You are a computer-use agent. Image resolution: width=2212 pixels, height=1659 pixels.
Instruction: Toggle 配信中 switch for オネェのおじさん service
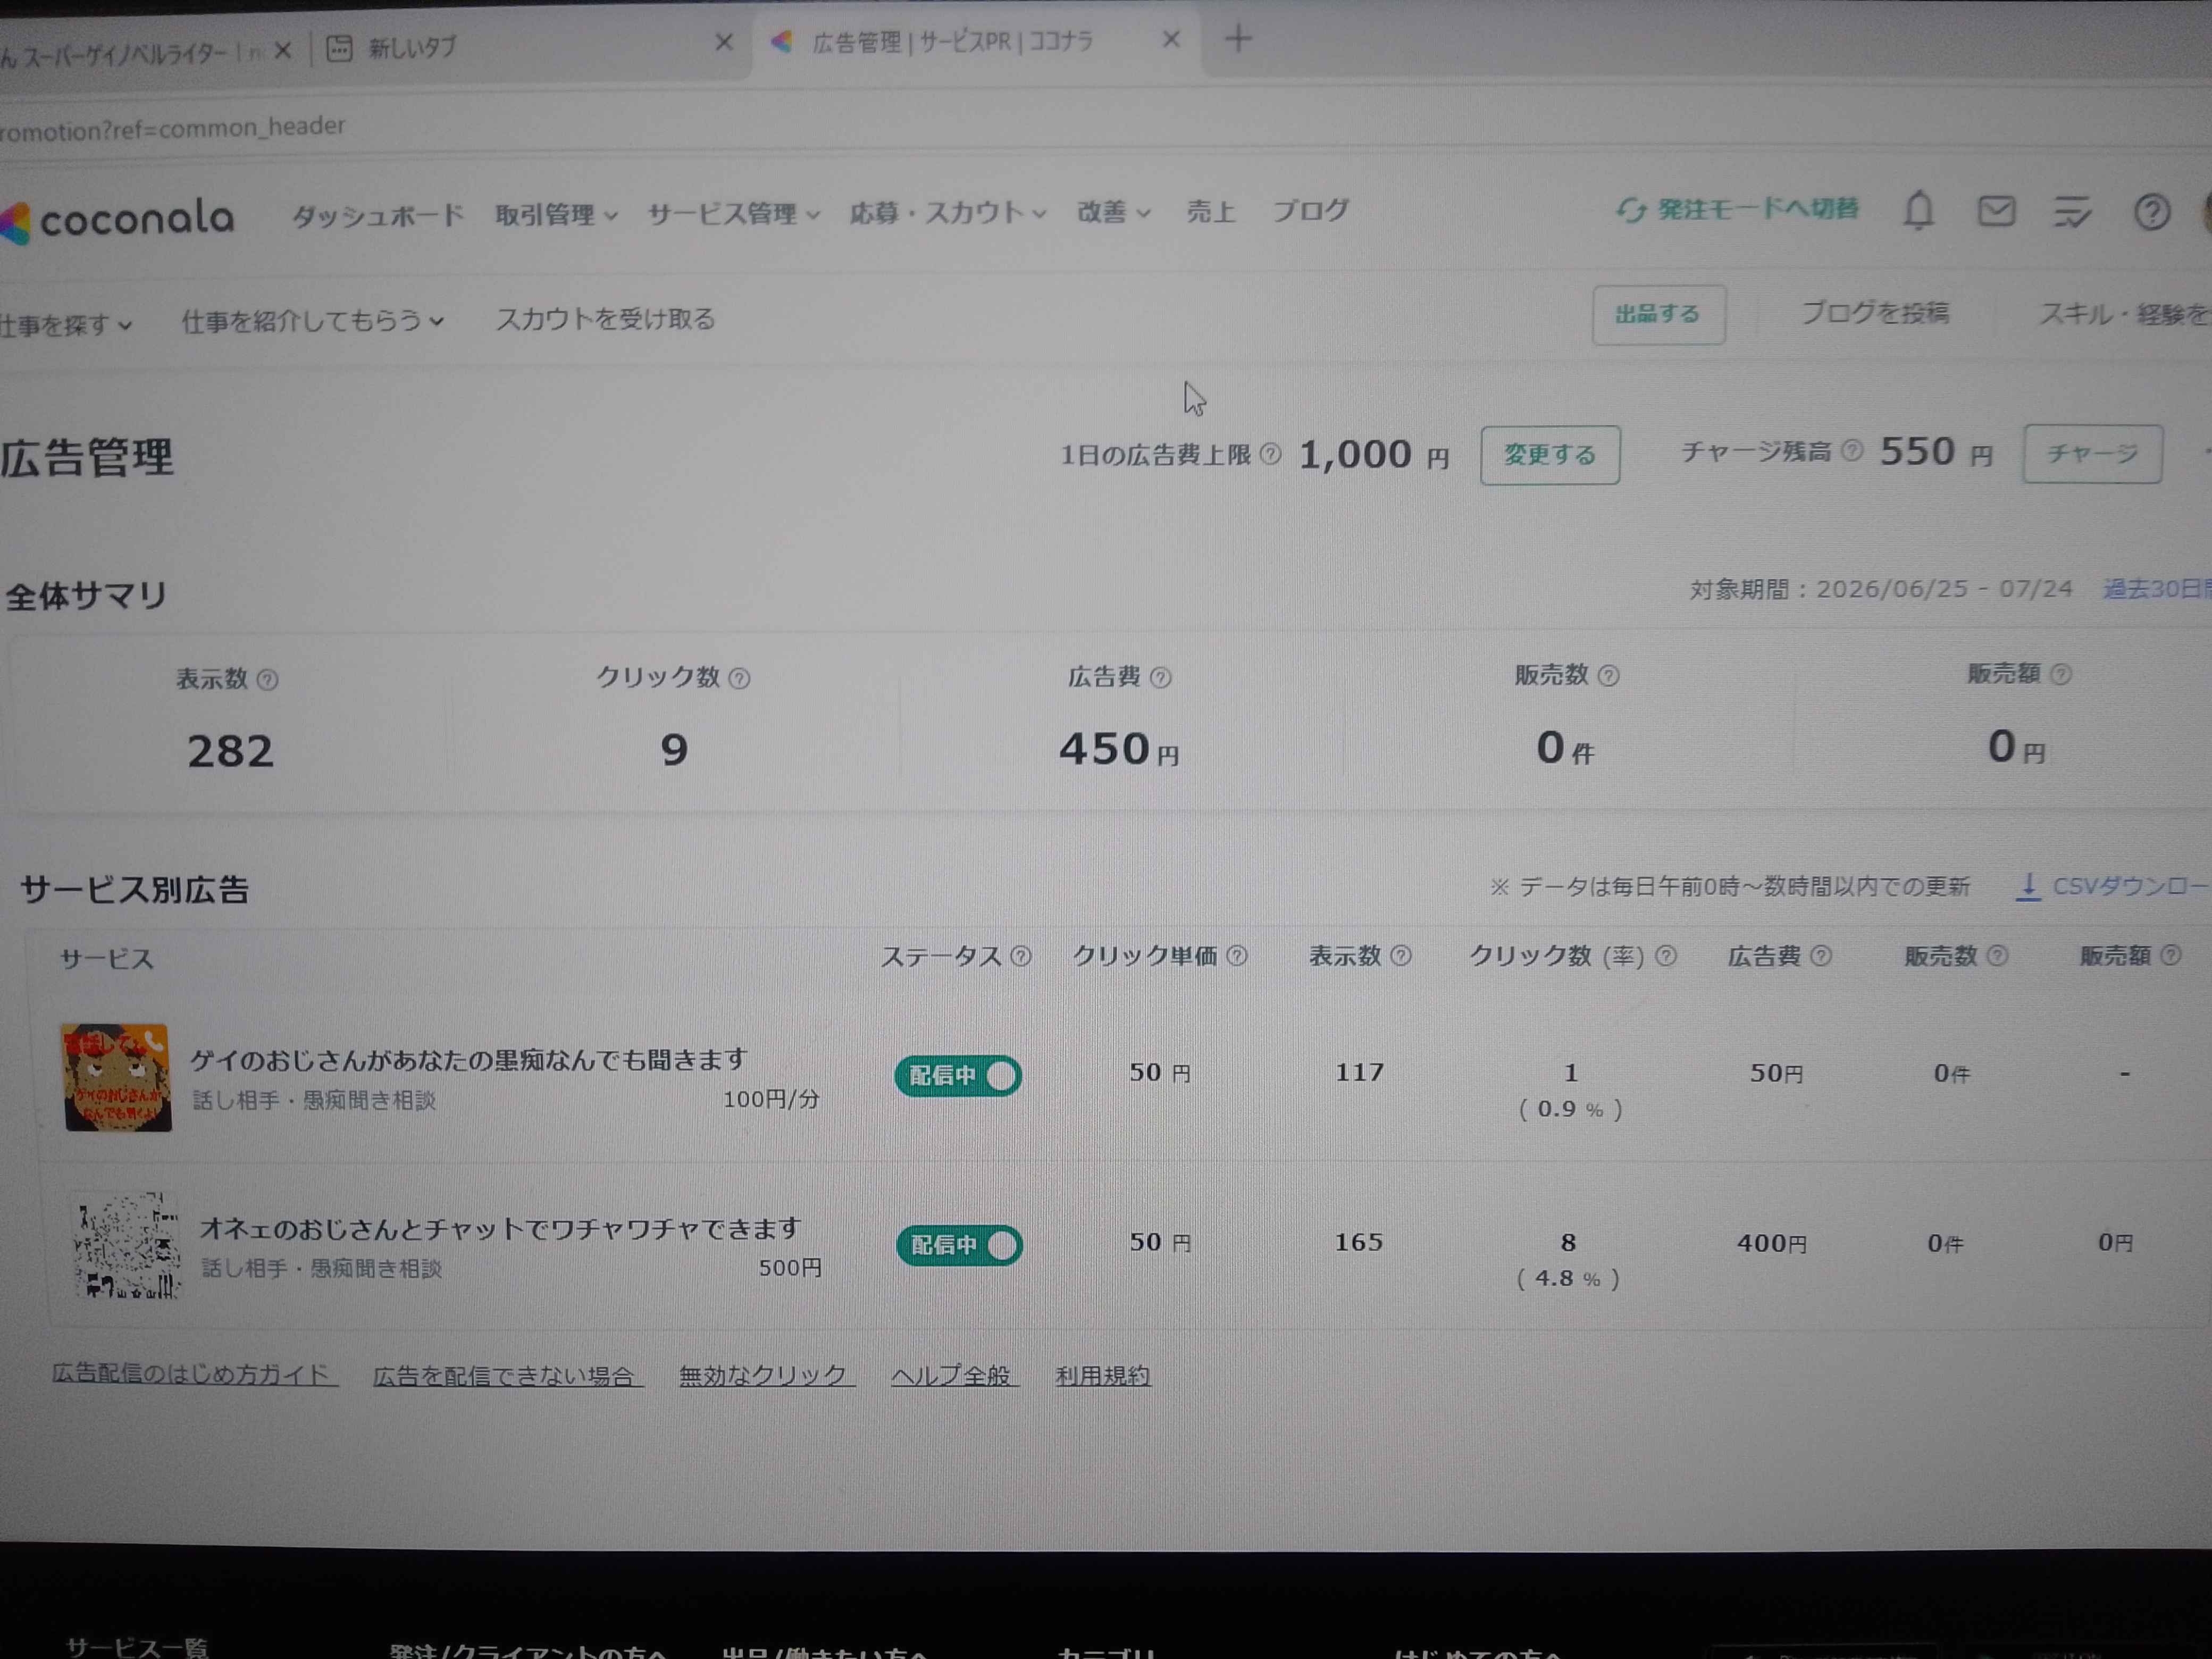point(959,1246)
